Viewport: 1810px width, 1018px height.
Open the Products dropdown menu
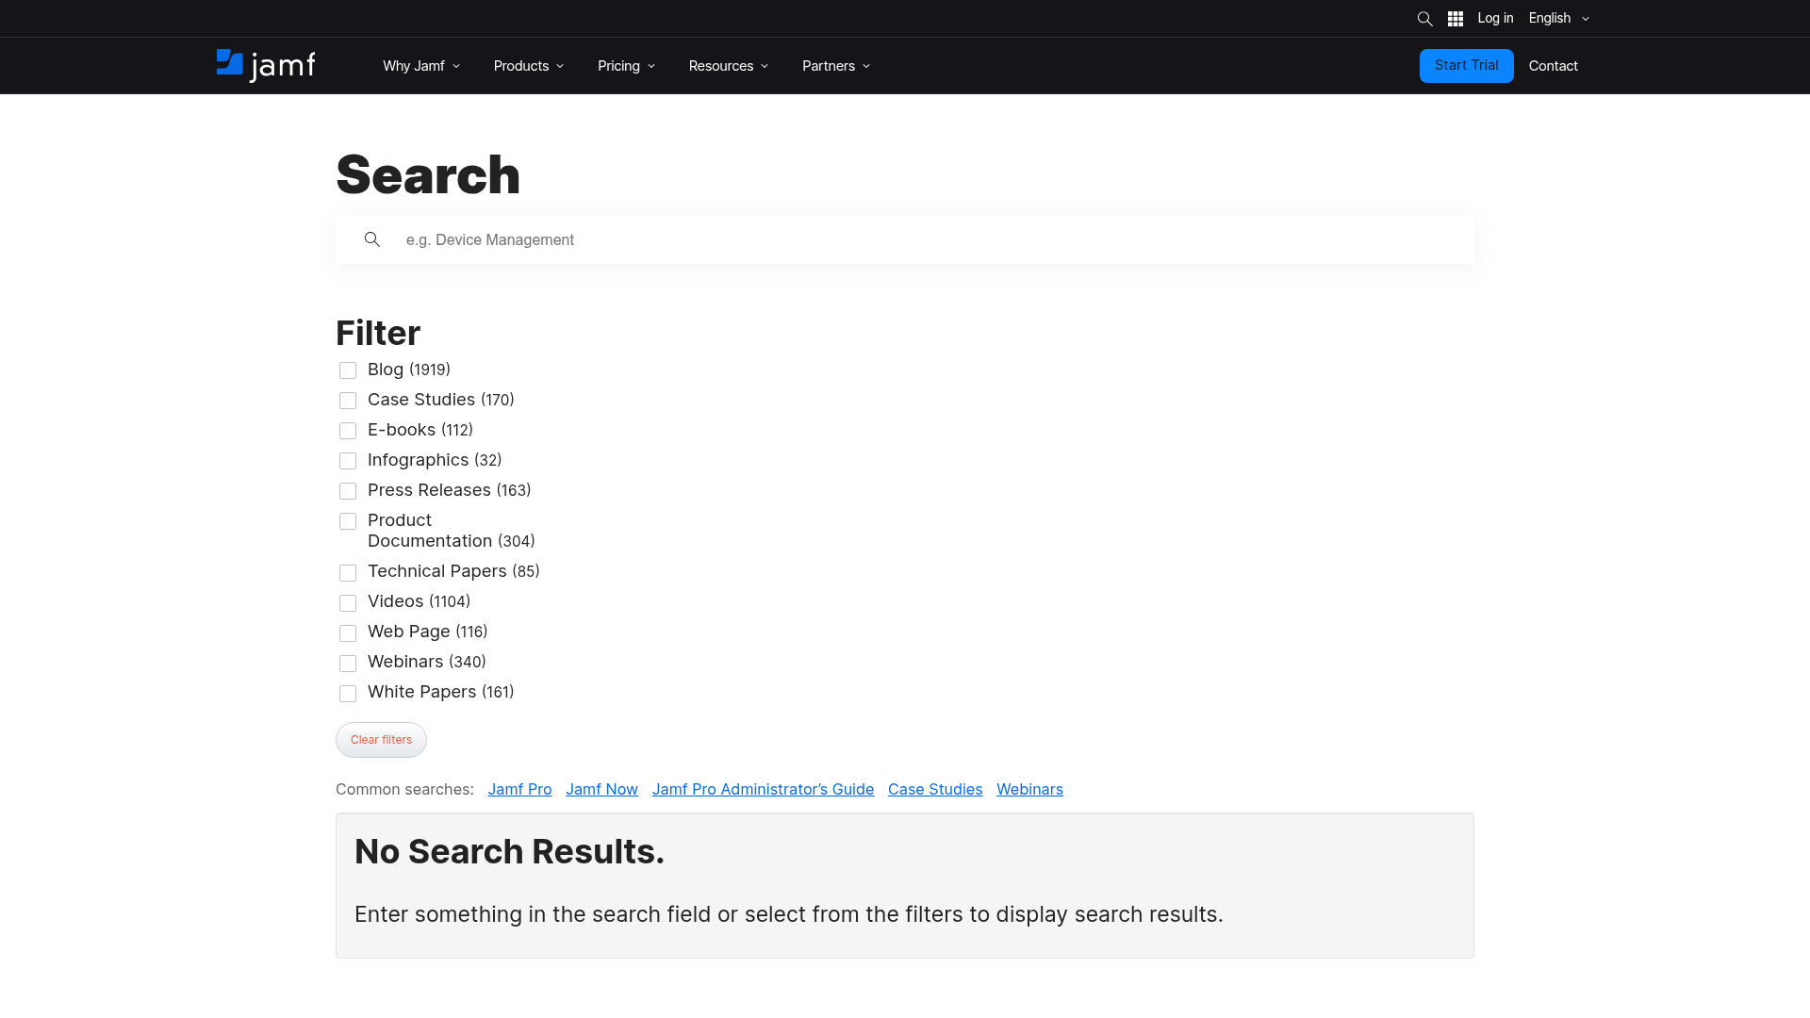[529, 66]
